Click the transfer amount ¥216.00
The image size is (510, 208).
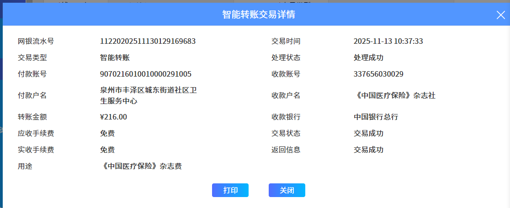pyautogui.click(x=113, y=117)
